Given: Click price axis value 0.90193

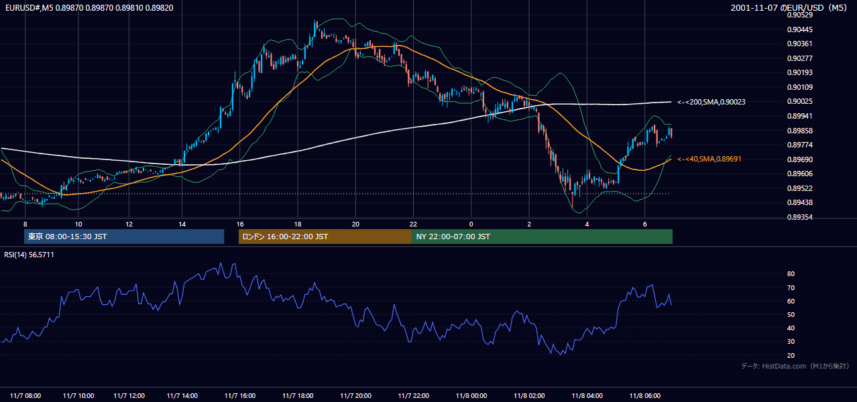Looking at the screenshot, I should click(799, 72).
